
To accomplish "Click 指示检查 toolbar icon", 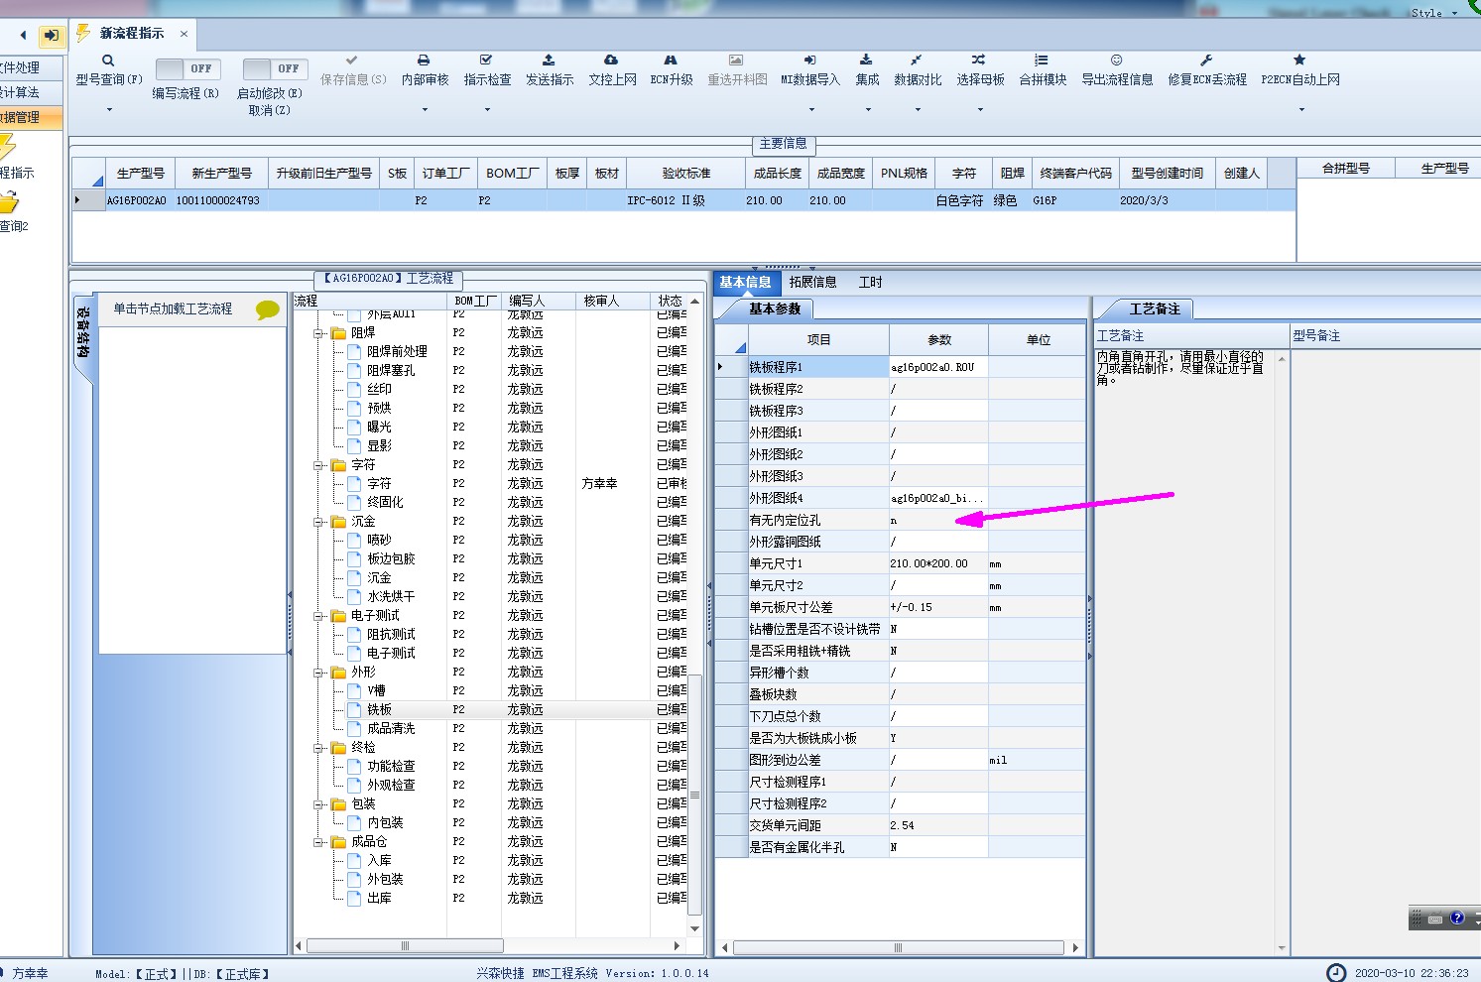I will click(x=486, y=61).
